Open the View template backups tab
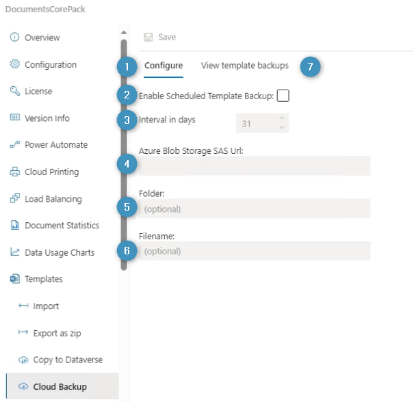414x402 pixels. pos(244,66)
